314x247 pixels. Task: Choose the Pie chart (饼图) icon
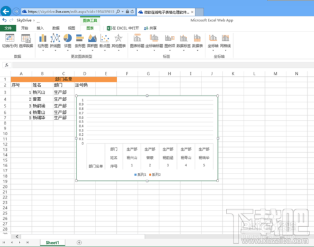coord(68,38)
